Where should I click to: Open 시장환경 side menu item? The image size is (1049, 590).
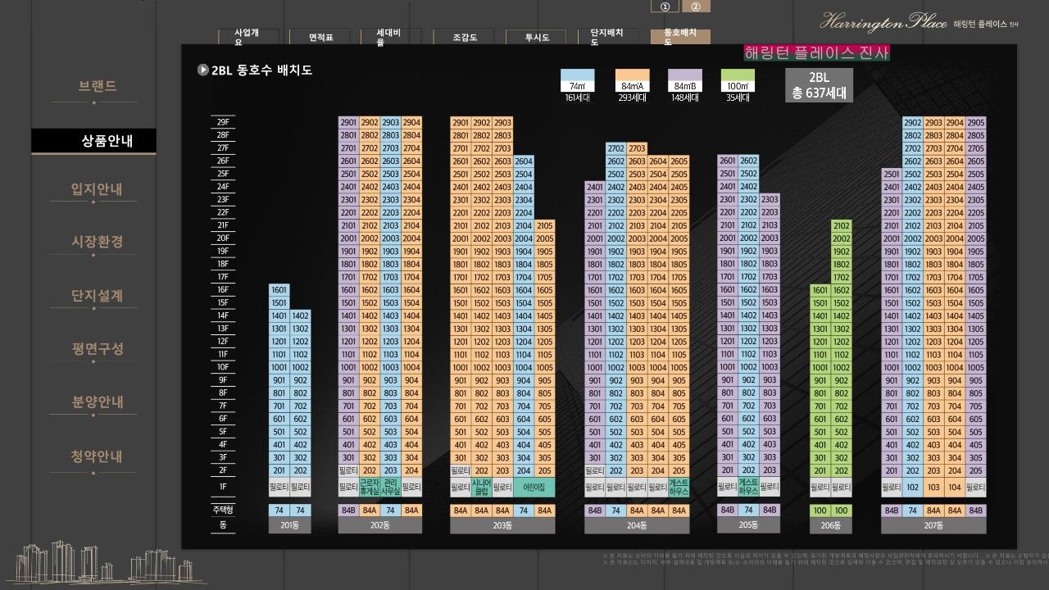coord(98,243)
